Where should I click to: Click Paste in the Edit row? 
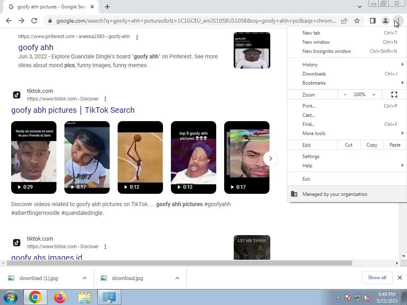click(x=395, y=145)
